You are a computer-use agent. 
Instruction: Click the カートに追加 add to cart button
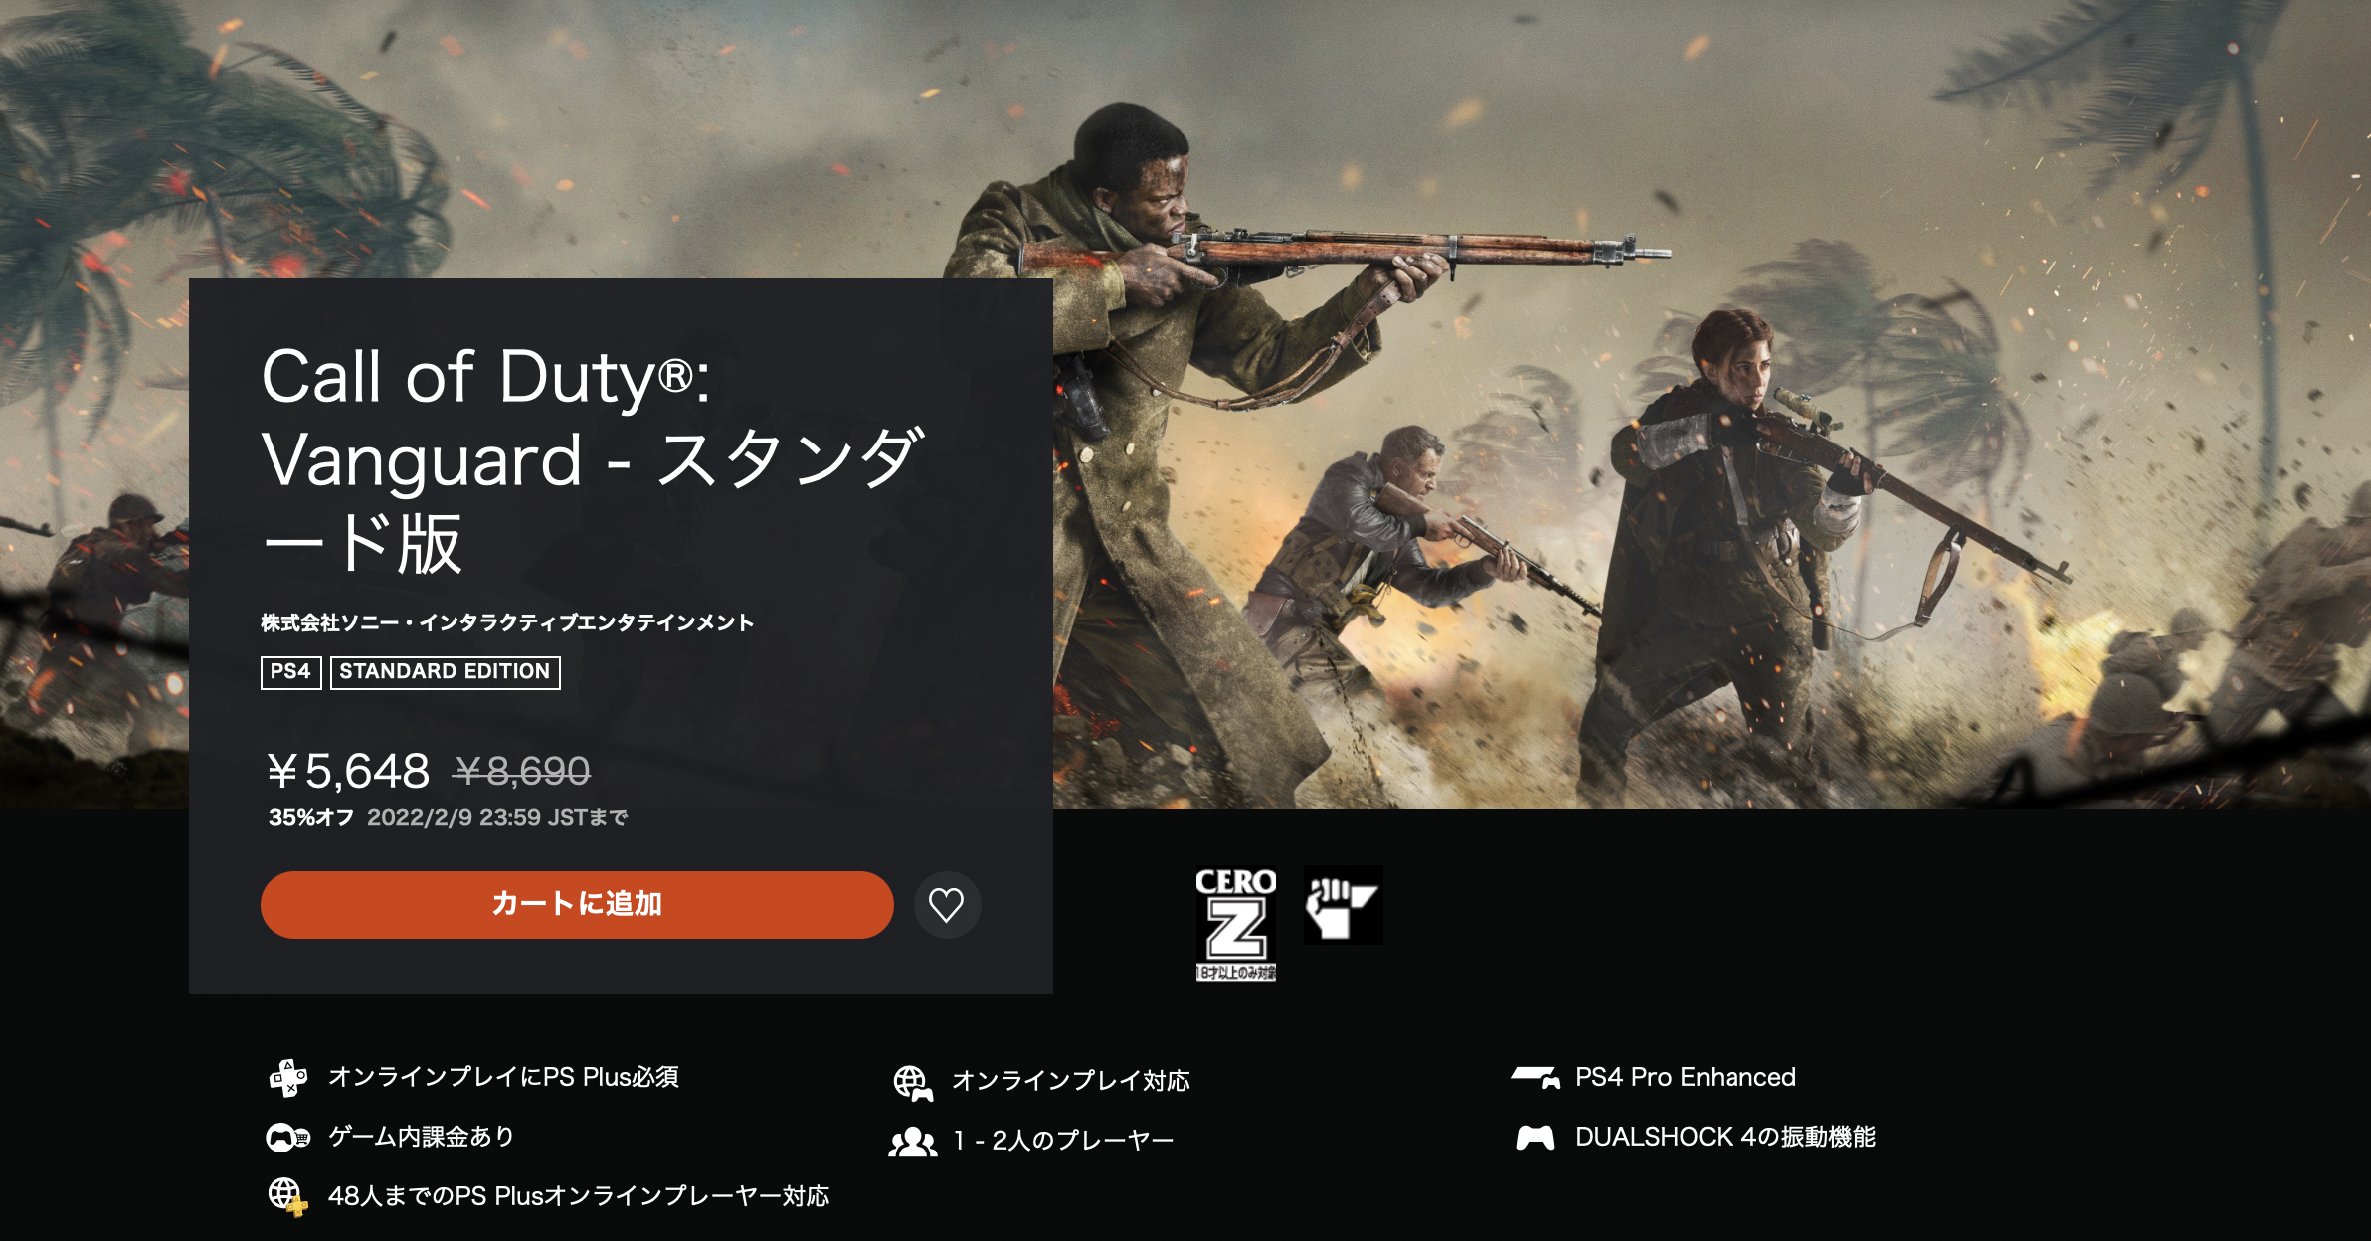[x=577, y=905]
